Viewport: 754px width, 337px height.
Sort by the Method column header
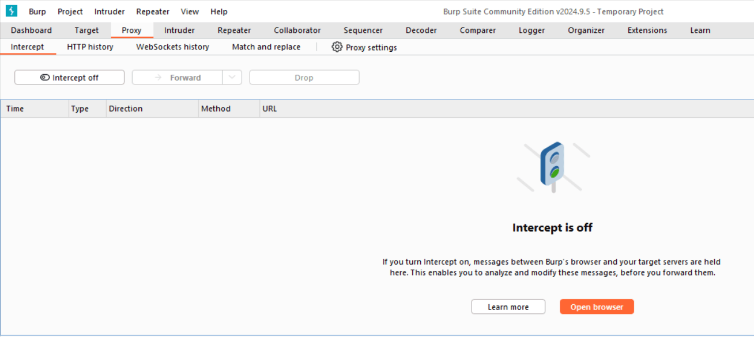(229, 109)
